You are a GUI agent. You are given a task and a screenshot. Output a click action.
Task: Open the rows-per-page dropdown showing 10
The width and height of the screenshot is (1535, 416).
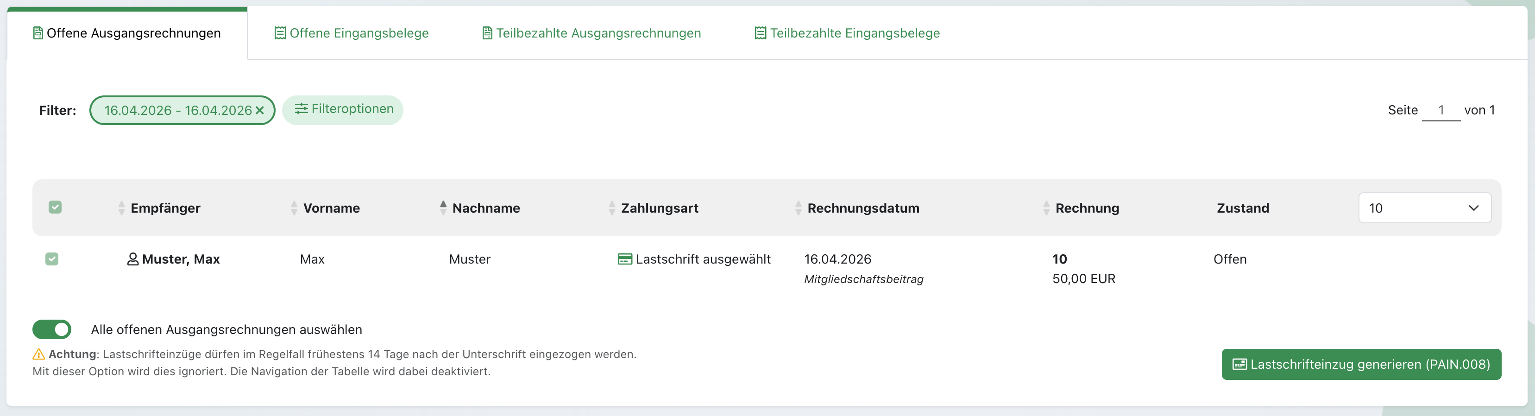pyautogui.click(x=1424, y=208)
